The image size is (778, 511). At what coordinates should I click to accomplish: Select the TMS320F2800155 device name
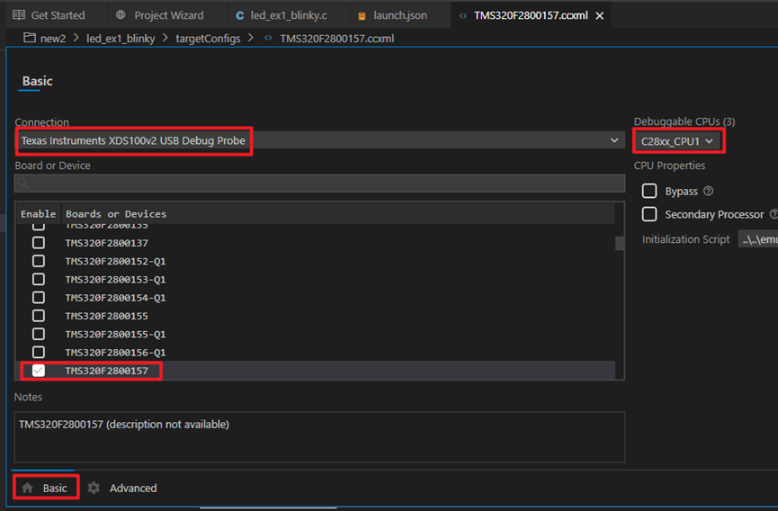(x=107, y=316)
